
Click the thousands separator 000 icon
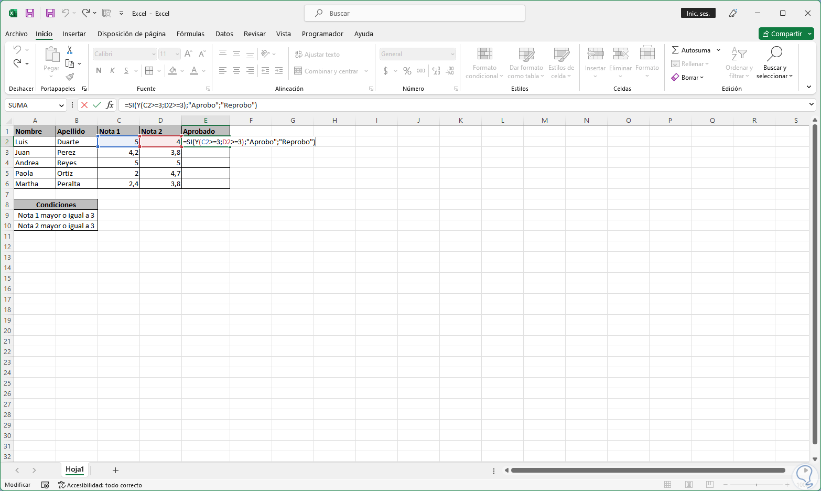pos(421,71)
